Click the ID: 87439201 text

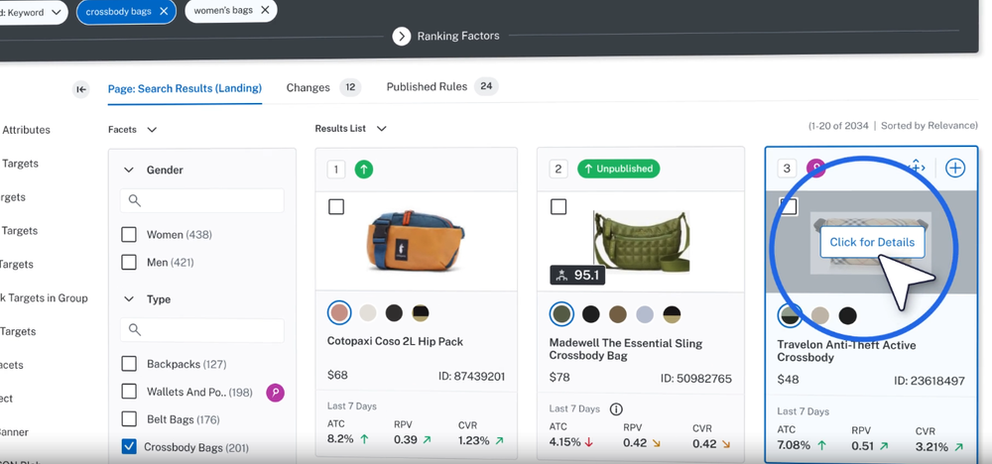point(471,376)
